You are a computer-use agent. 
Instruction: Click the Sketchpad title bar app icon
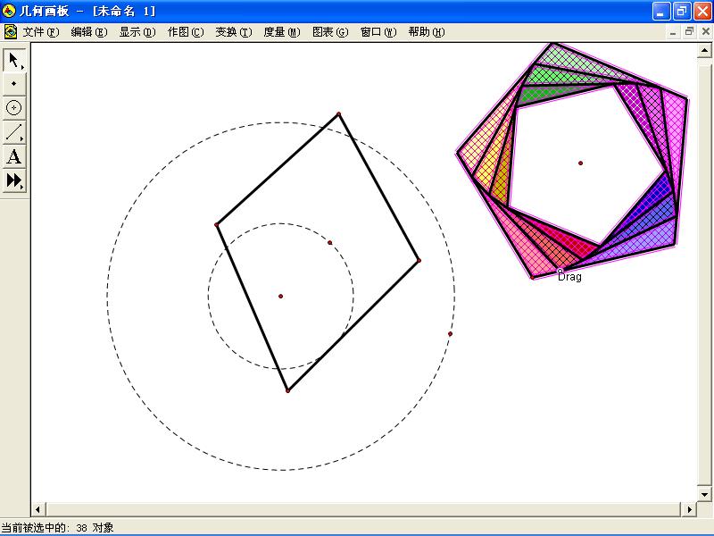pos(9,11)
